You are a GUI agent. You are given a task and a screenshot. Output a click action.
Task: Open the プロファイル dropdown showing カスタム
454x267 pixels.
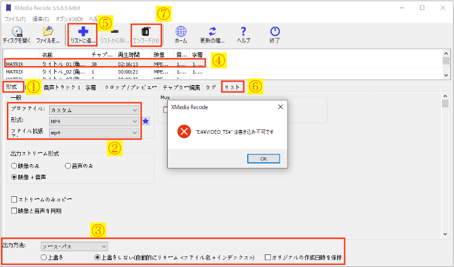click(94, 110)
